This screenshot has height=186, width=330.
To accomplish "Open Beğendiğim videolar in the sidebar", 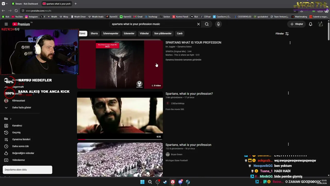I will click(23, 153).
